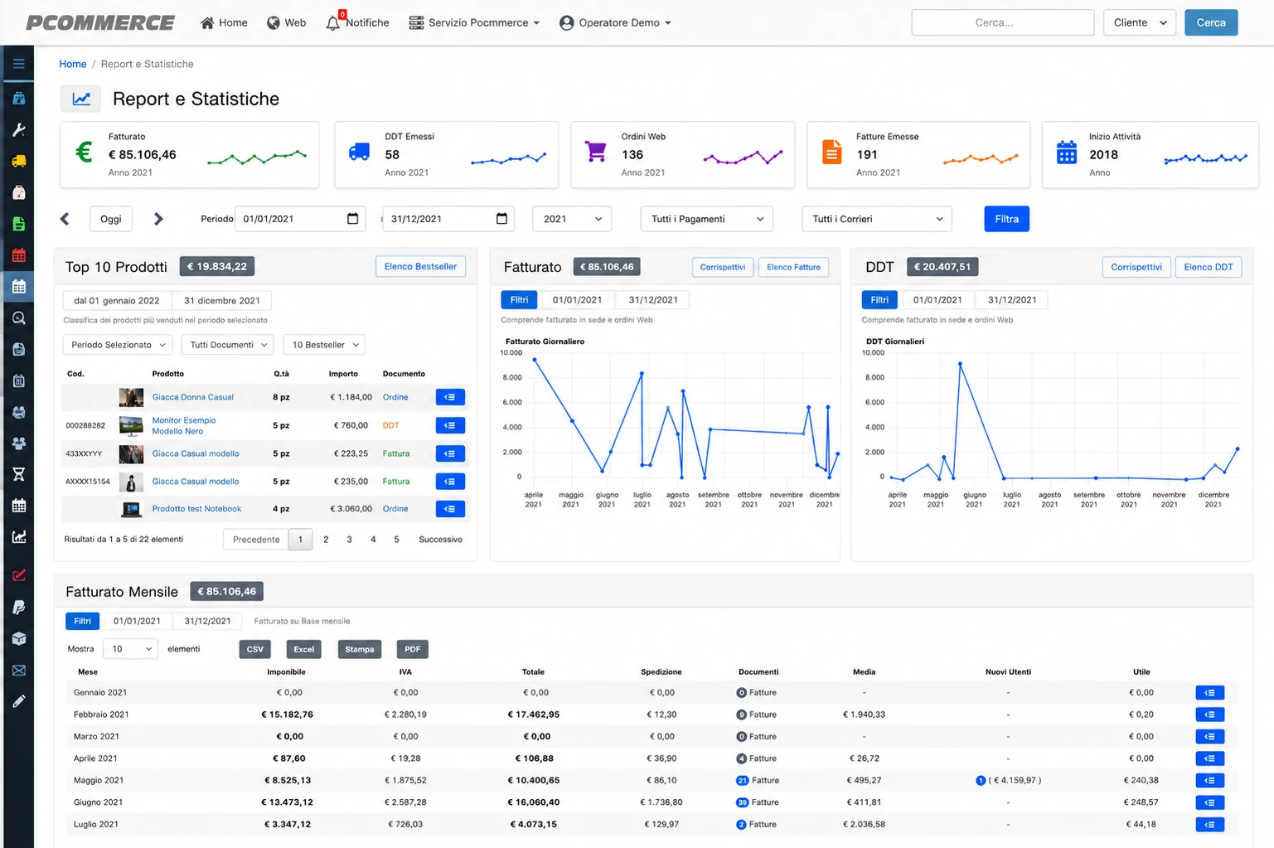Go to page 2 of Top 10 Prodotti

(x=326, y=540)
